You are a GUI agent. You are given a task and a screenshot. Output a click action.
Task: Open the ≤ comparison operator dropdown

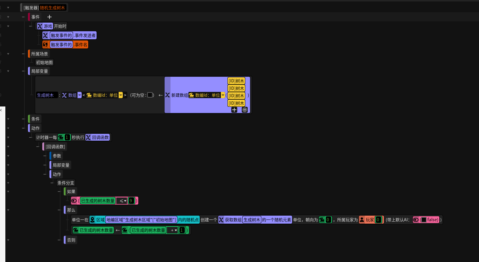tap(123, 201)
